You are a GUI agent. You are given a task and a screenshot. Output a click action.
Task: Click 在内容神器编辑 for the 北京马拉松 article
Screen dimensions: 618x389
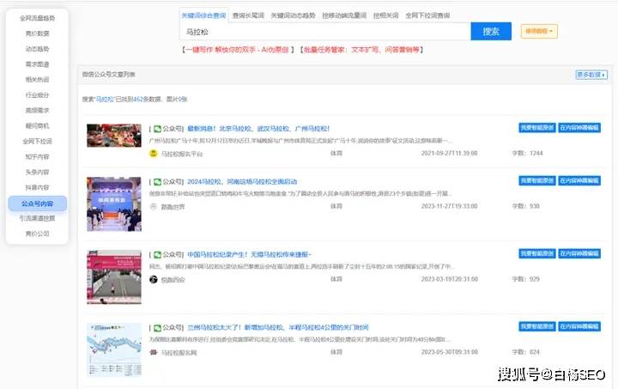click(x=579, y=128)
